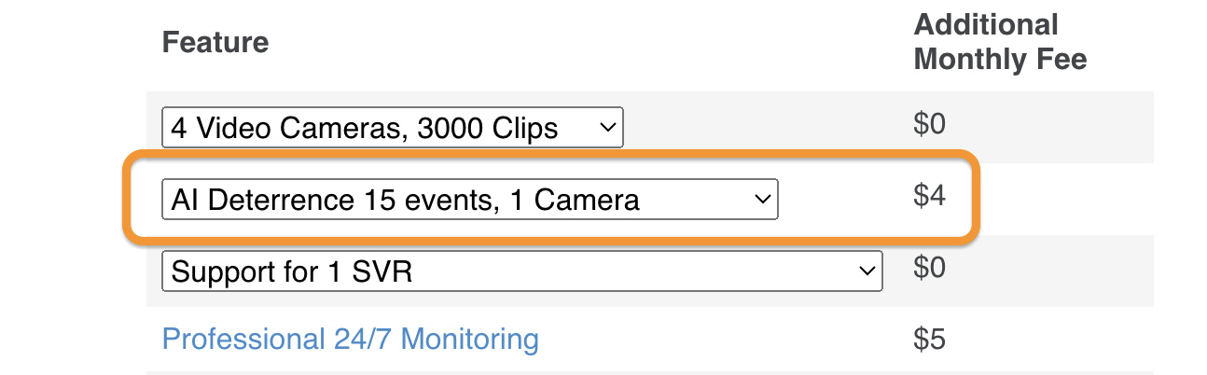
Task: Open the 4 Video Cameras, 3000 Clips dropdown
Action: pos(392,127)
